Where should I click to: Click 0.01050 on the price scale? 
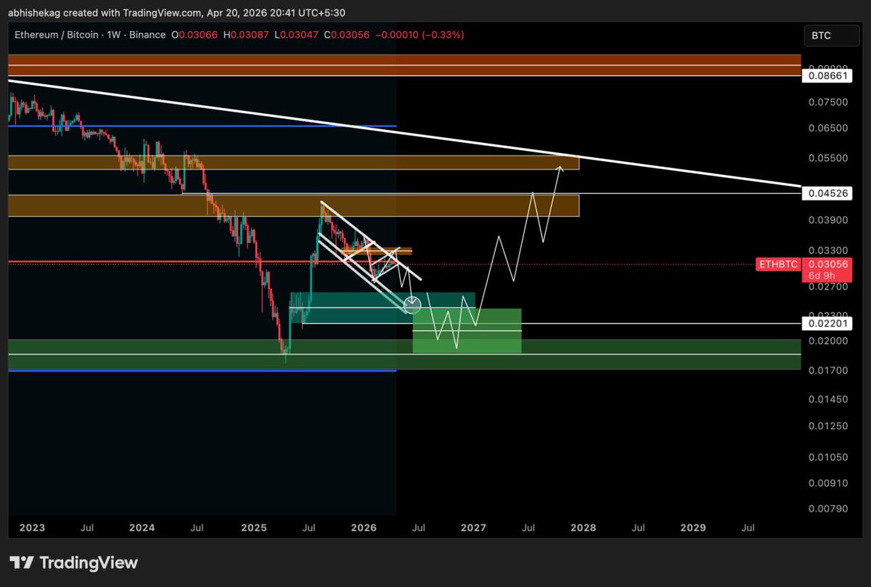[x=830, y=457]
